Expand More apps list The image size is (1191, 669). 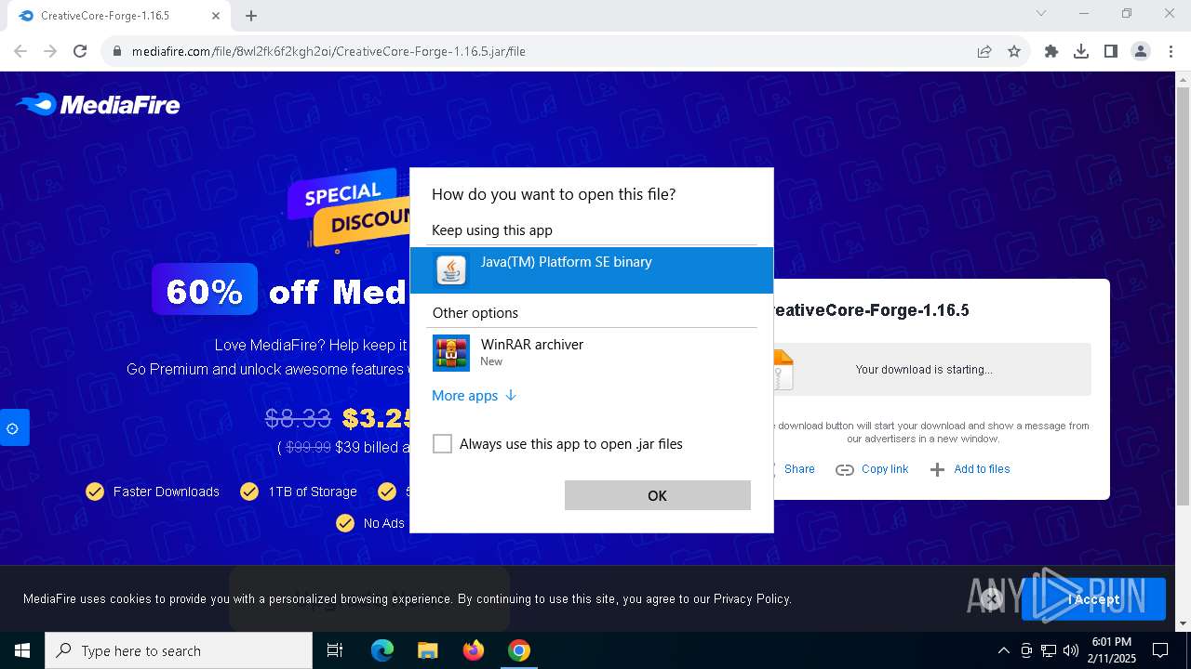pyautogui.click(x=474, y=396)
